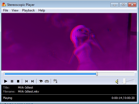Image resolution: width=139 pixels, height=104 pixels.
Task: Click the eye viewing method icon
Action: click(x=41, y=81)
